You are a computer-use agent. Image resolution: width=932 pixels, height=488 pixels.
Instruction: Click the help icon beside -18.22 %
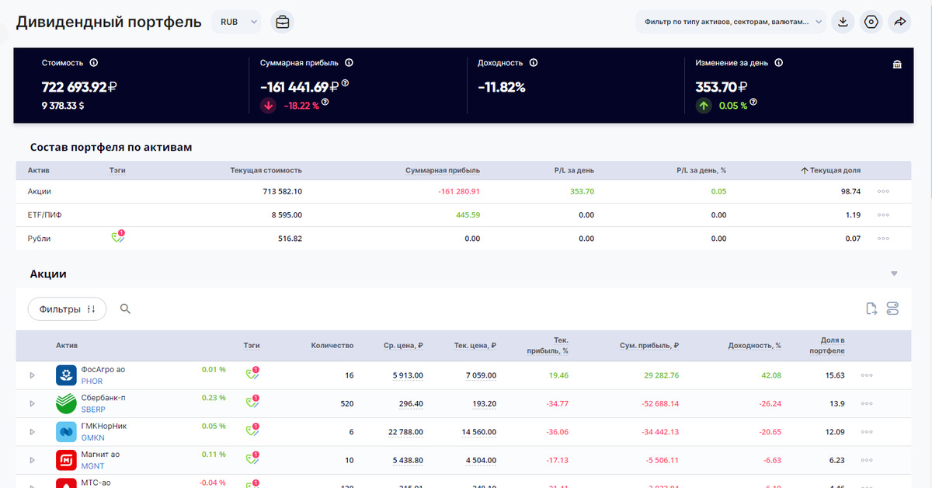(325, 102)
